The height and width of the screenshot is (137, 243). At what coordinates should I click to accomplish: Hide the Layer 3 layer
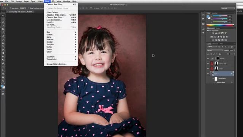pyautogui.click(x=208, y=68)
